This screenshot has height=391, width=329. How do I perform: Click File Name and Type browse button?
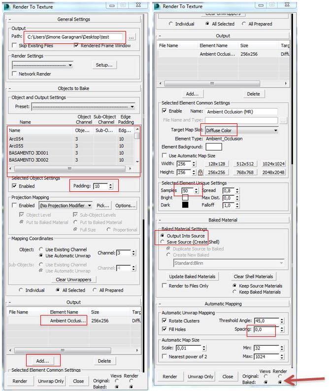(283, 121)
